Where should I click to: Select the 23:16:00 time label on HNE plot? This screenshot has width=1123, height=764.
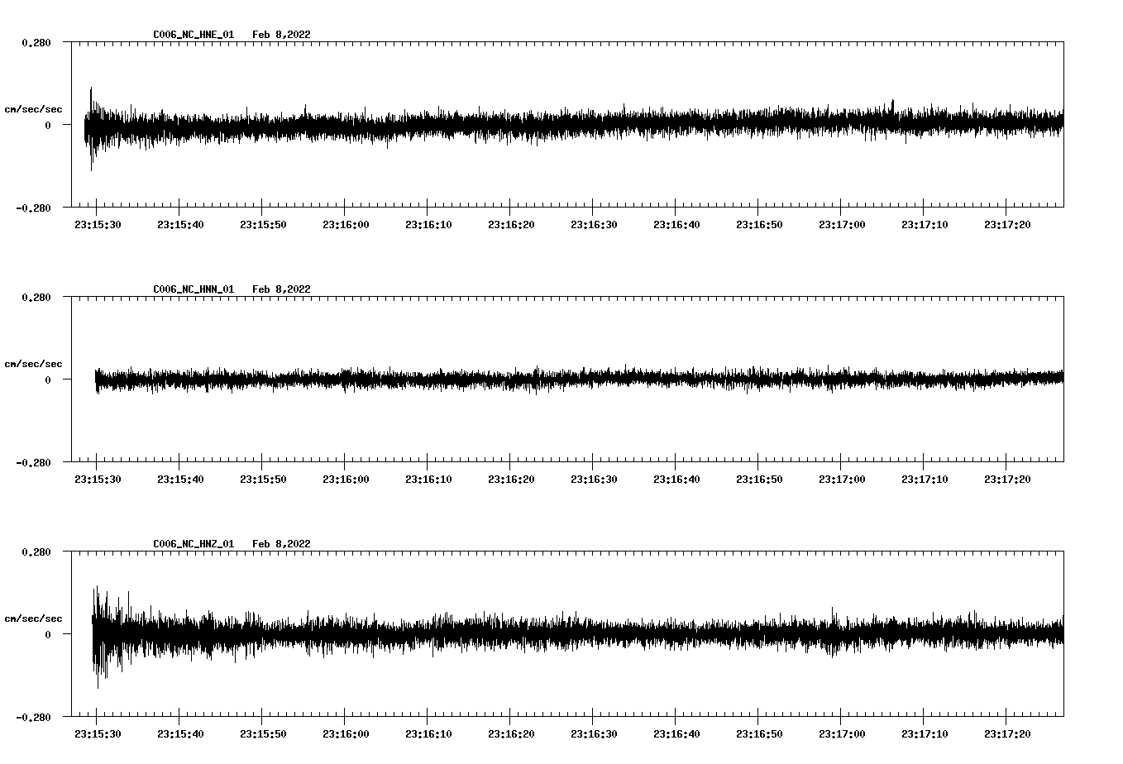point(346,224)
